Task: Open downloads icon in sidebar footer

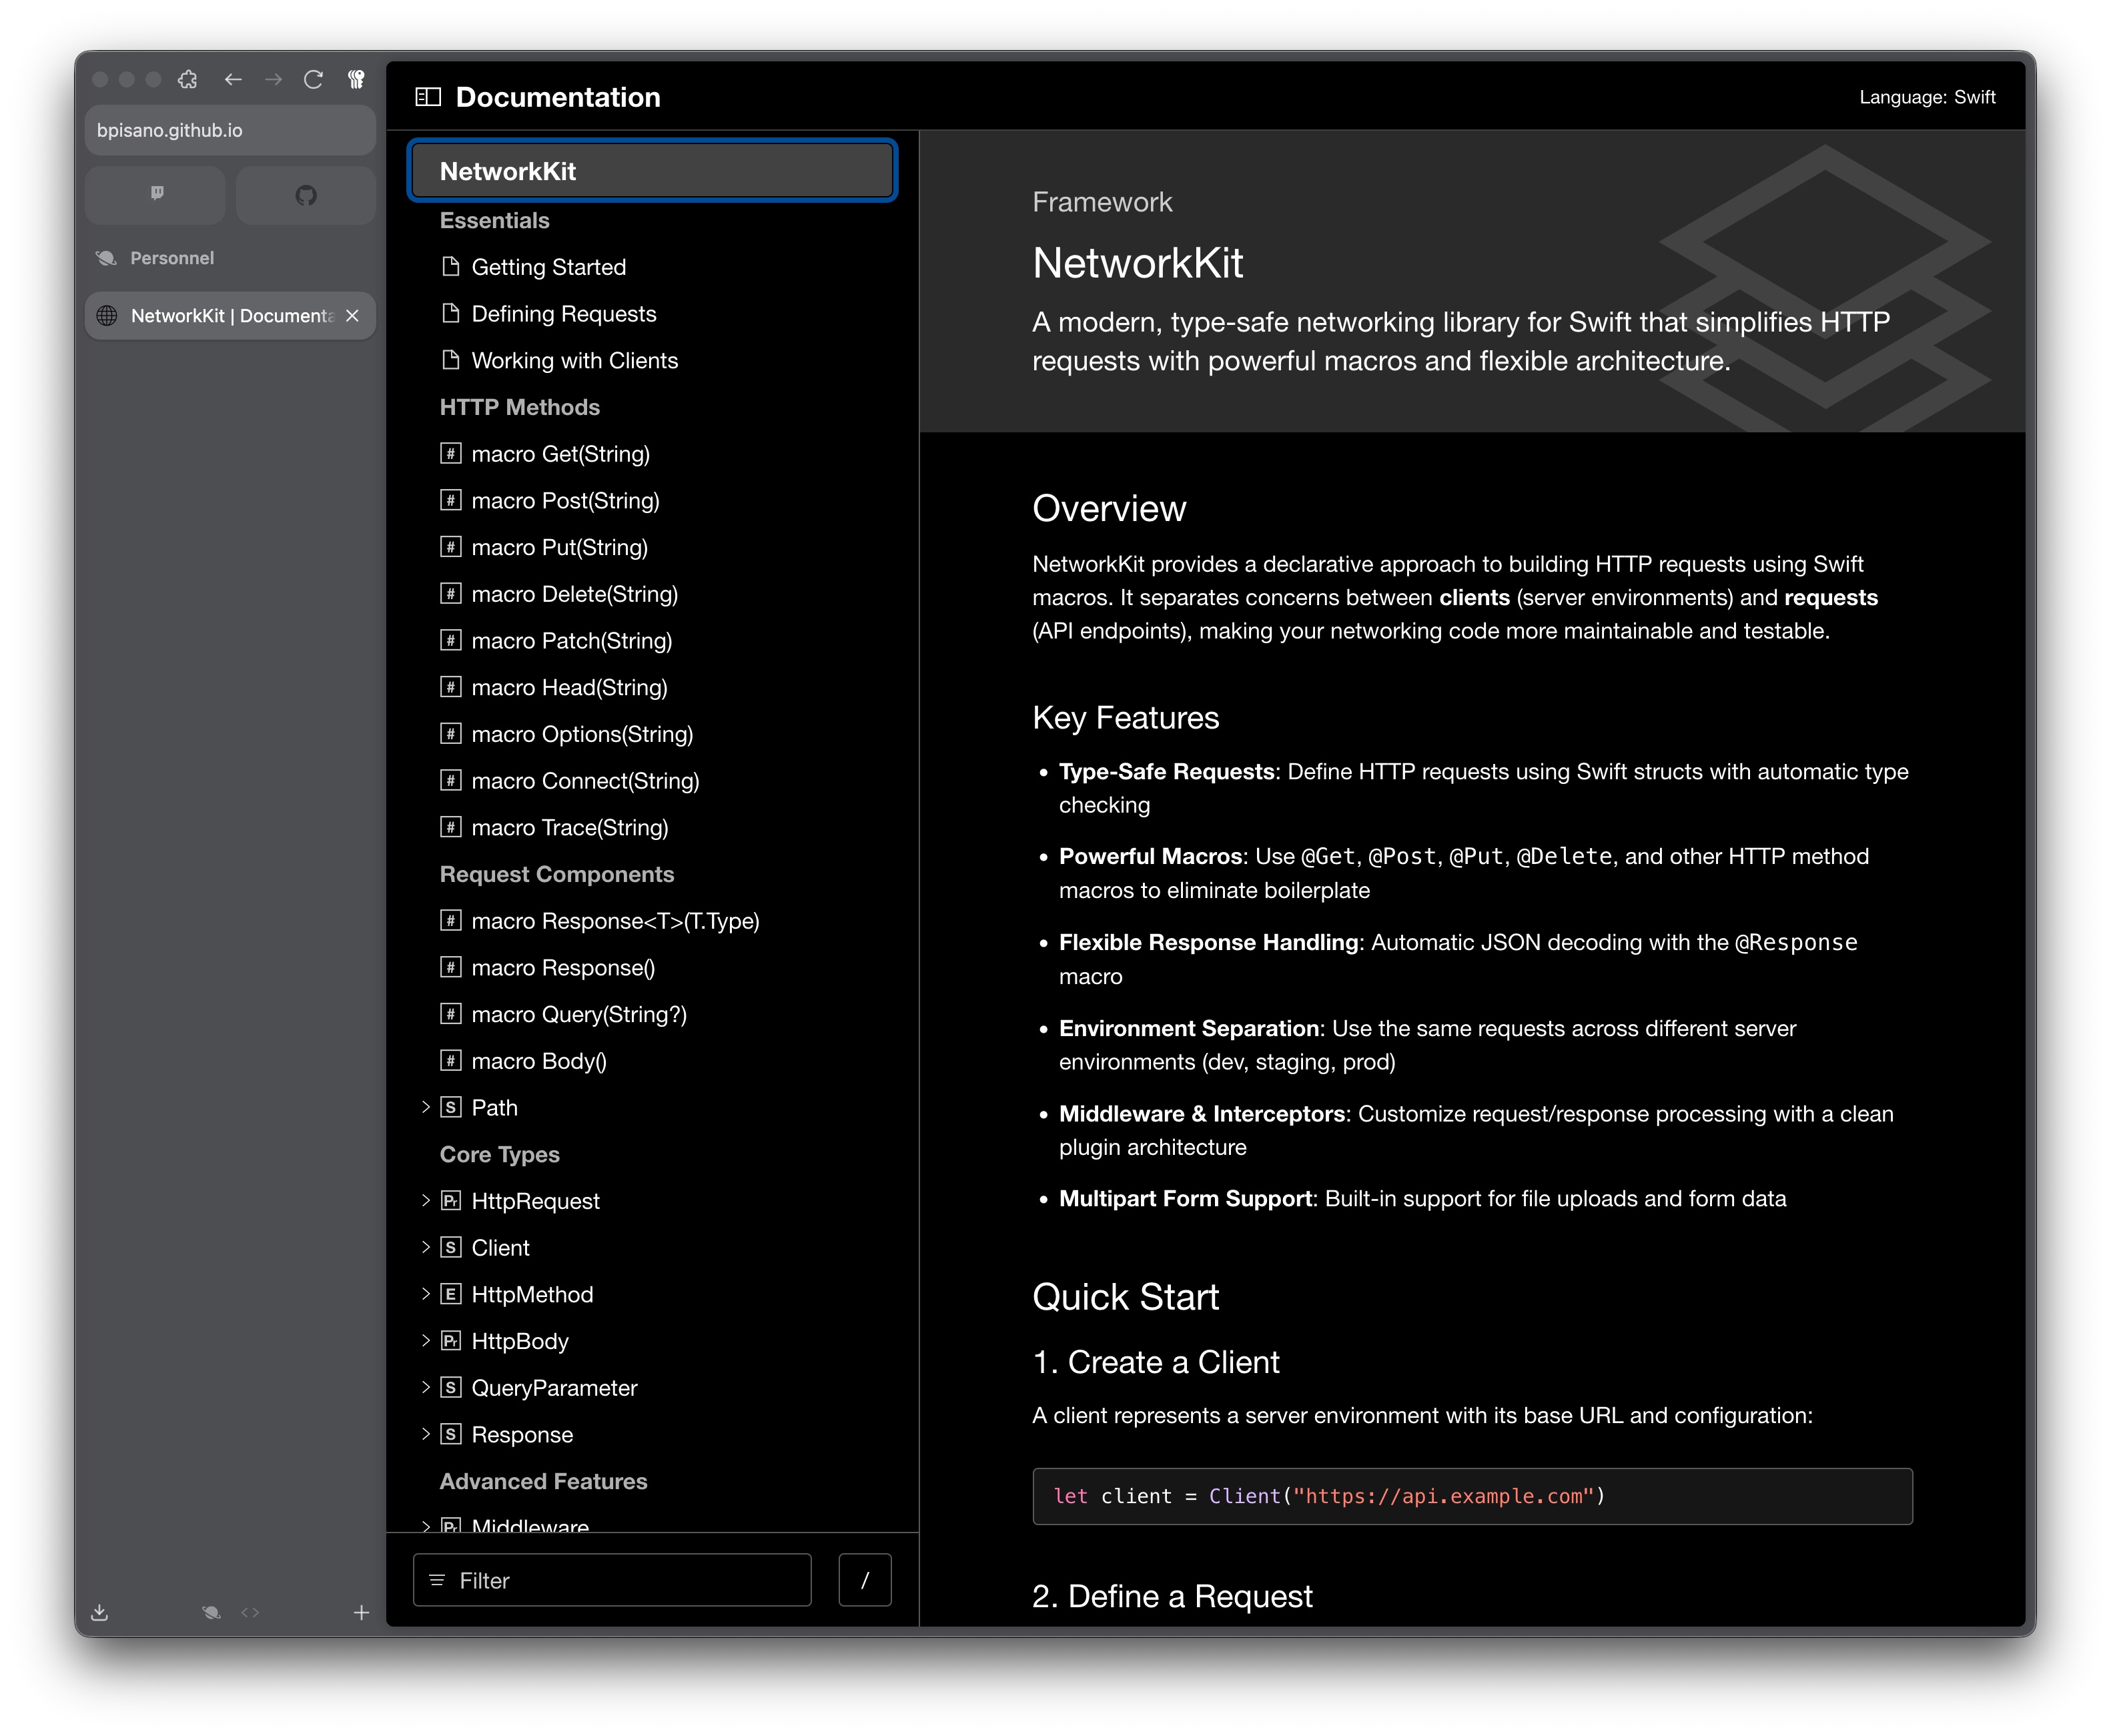Action: 100,1612
